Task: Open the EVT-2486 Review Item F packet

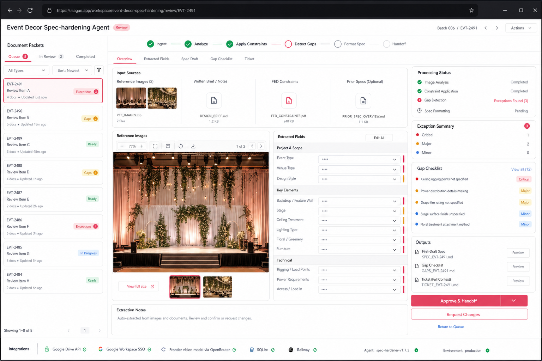Action: coord(53,227)
